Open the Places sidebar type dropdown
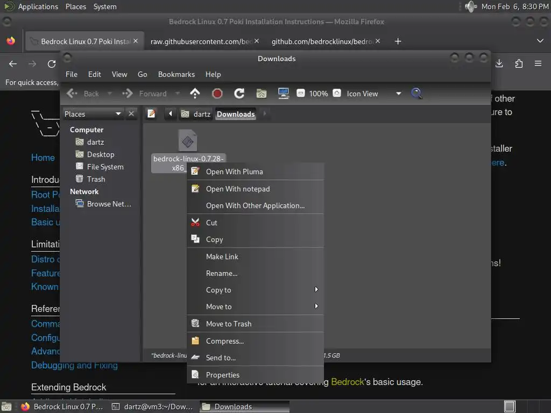Viewport: 551px width, 413px height. coord(93,114)
